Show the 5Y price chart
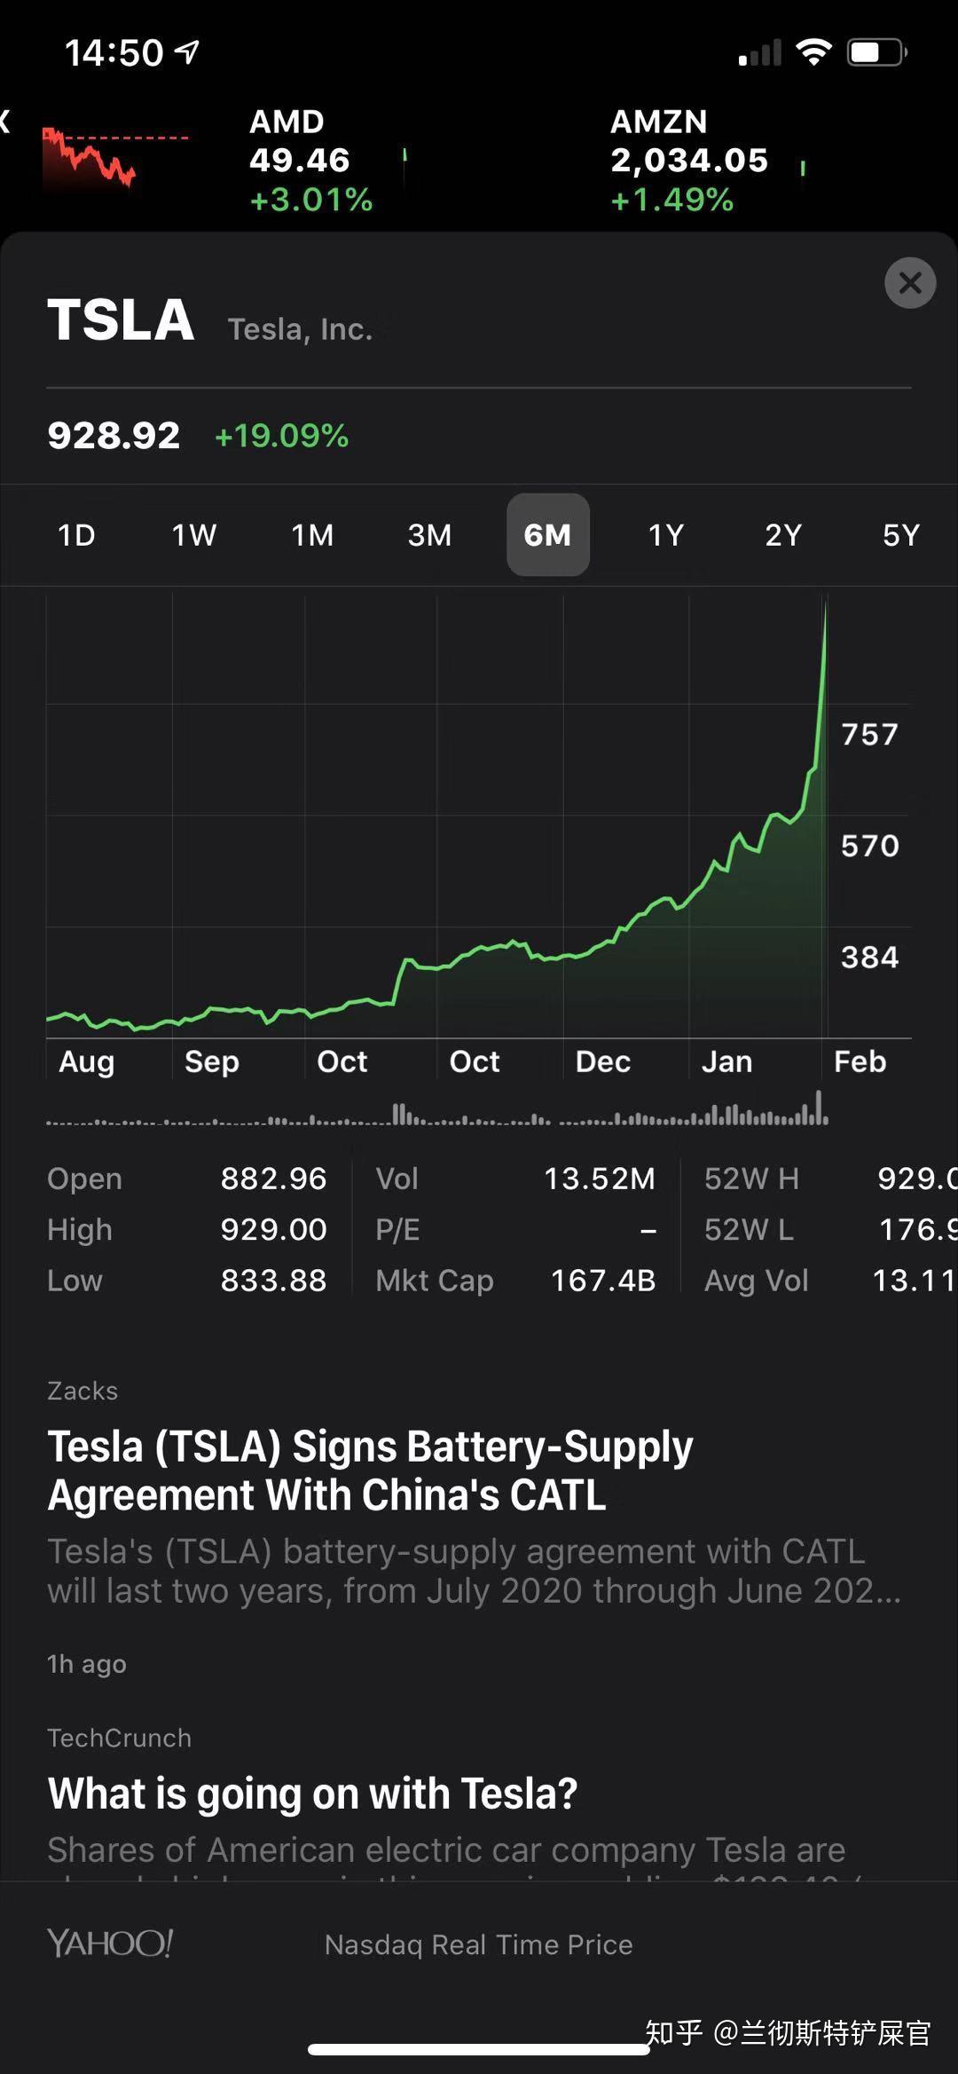The width and height of the screenshot is (958, 2074). pos(900,535)
